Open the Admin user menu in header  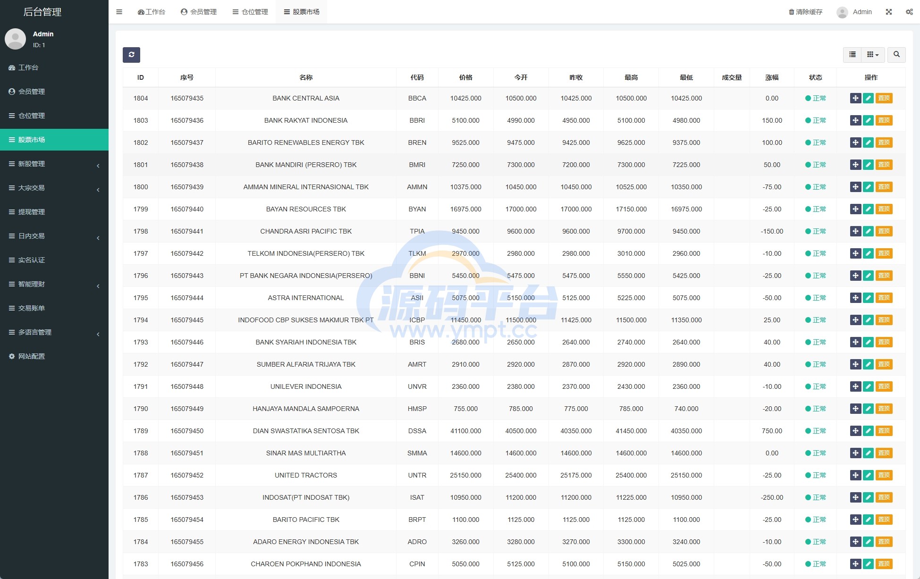tap(854, 12)
